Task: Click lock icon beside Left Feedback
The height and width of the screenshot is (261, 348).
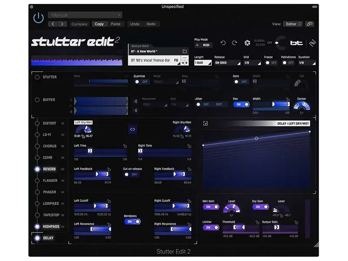Action: 109,169
